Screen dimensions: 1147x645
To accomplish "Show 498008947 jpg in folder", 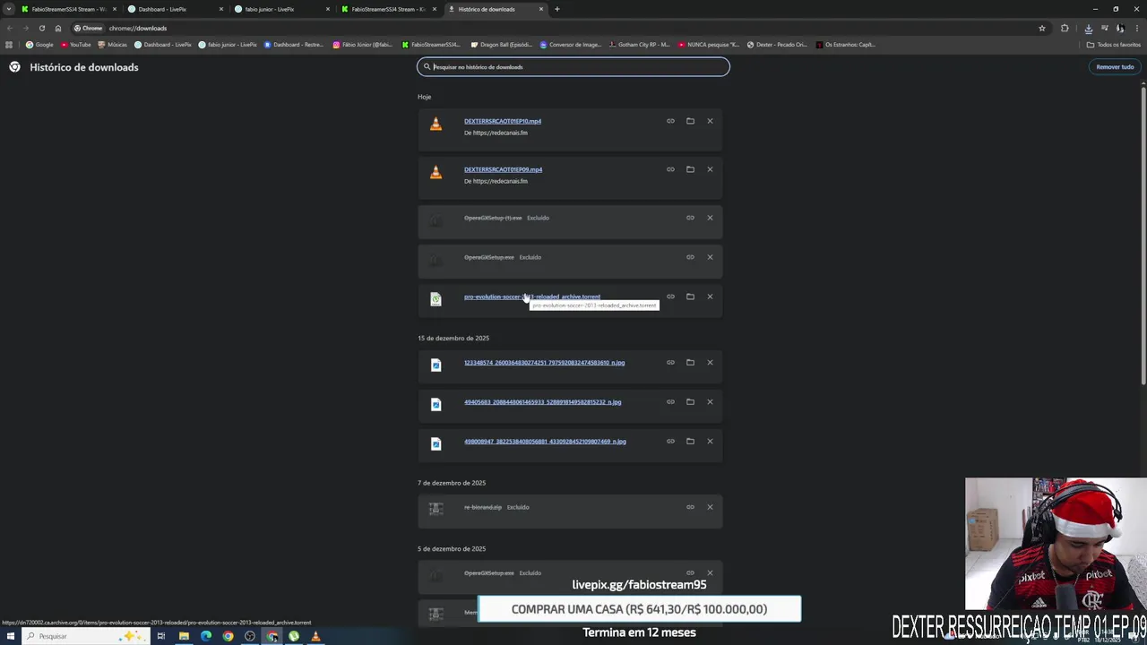I will pos(690,442).
